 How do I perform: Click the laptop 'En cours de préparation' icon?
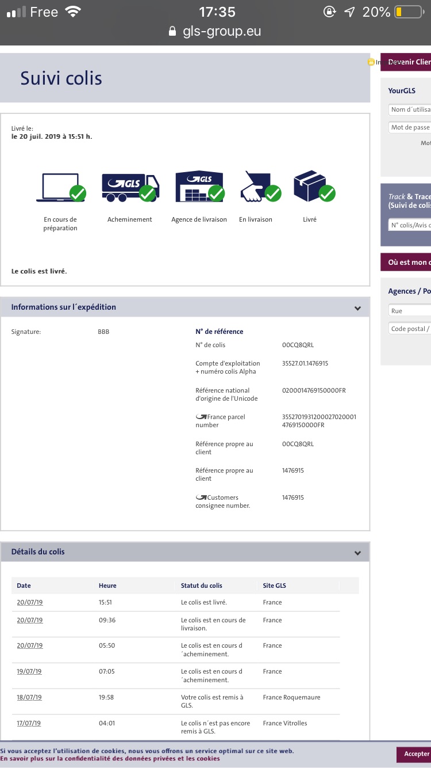coord(61,187)
